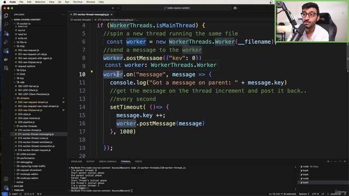The height and width of the screenshot is (196, 349).
Task: Open the Selection menu
Action: pos(40,2)
